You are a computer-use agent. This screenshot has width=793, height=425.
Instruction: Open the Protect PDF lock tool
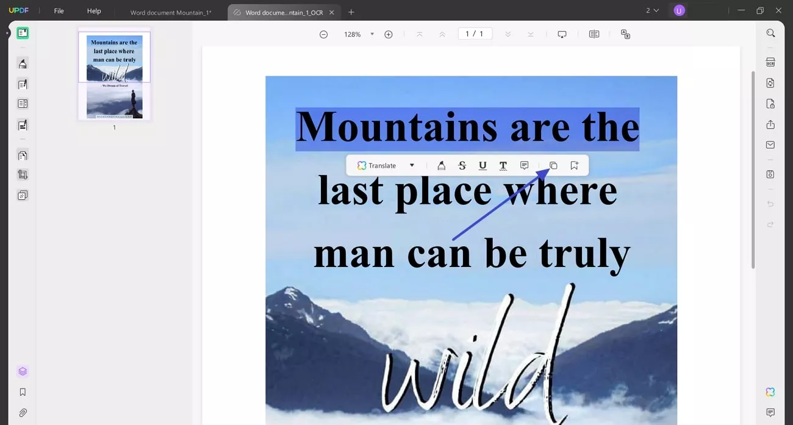pos(770,104)
